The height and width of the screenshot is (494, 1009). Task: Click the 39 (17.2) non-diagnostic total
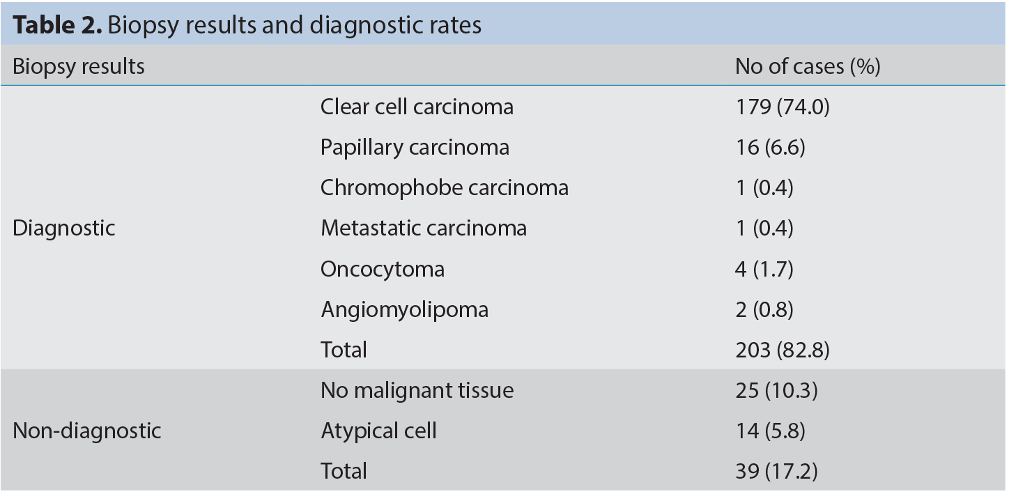[x=776, y=472]
